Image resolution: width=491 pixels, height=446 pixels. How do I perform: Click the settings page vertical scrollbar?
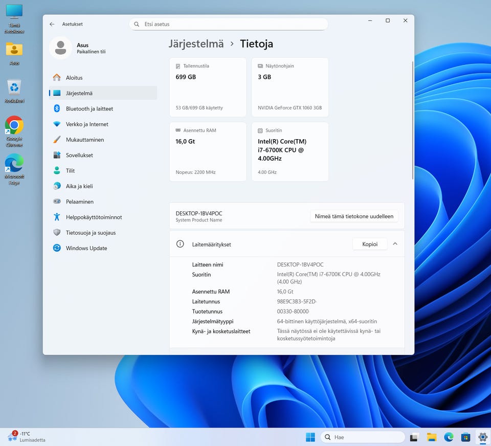[412, 120]
